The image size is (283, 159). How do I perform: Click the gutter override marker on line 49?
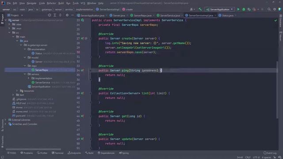pos(82,139)
